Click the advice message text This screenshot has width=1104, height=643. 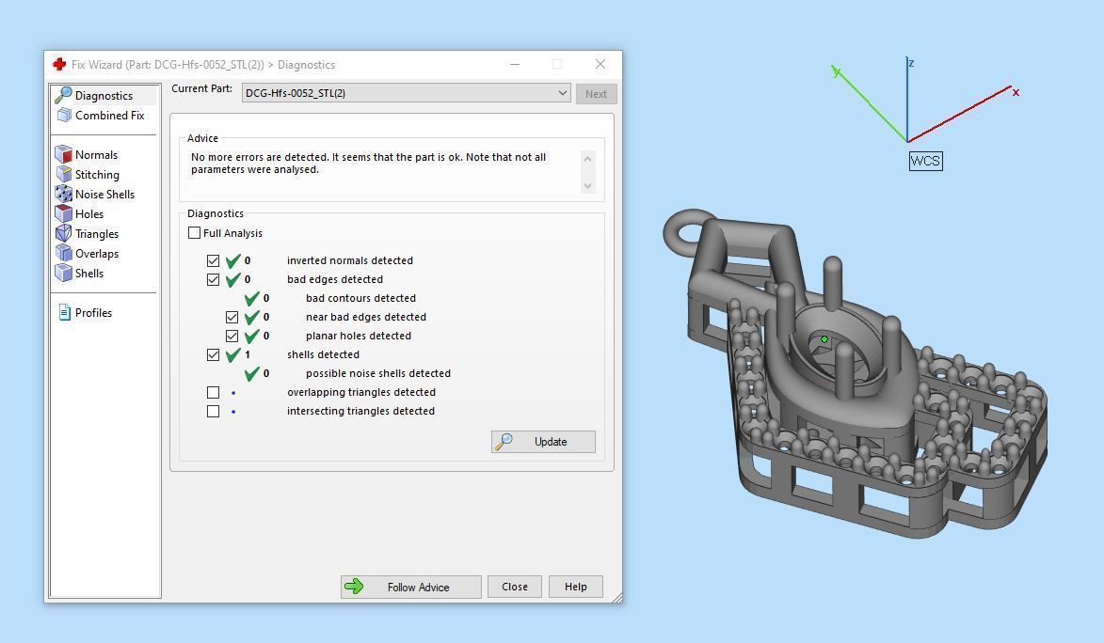[368, 164]
